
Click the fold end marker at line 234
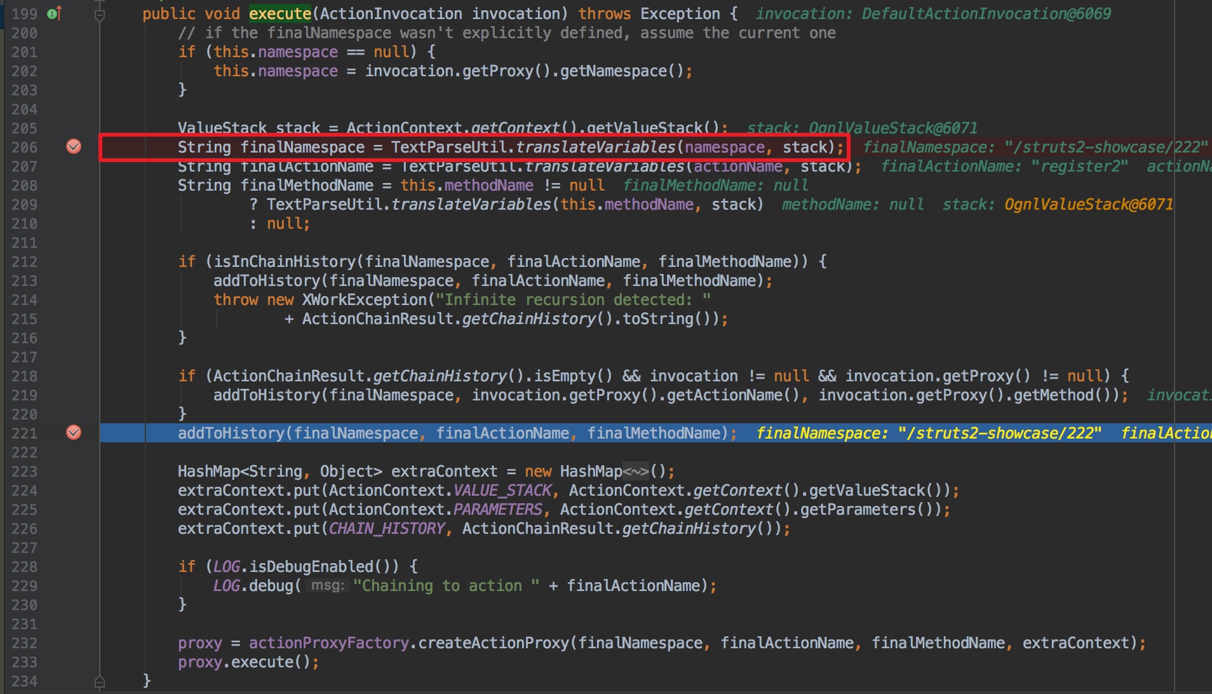100,682
